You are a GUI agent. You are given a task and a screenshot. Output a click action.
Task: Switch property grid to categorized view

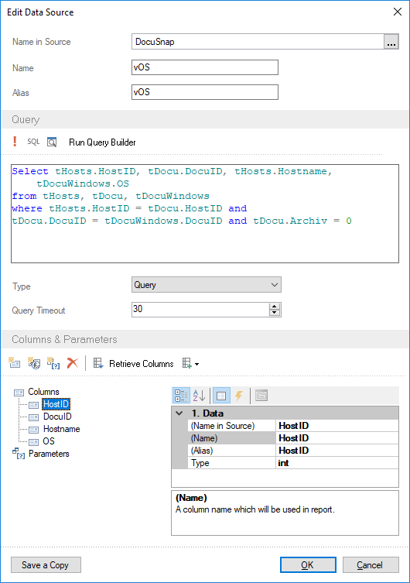[181, 396]
